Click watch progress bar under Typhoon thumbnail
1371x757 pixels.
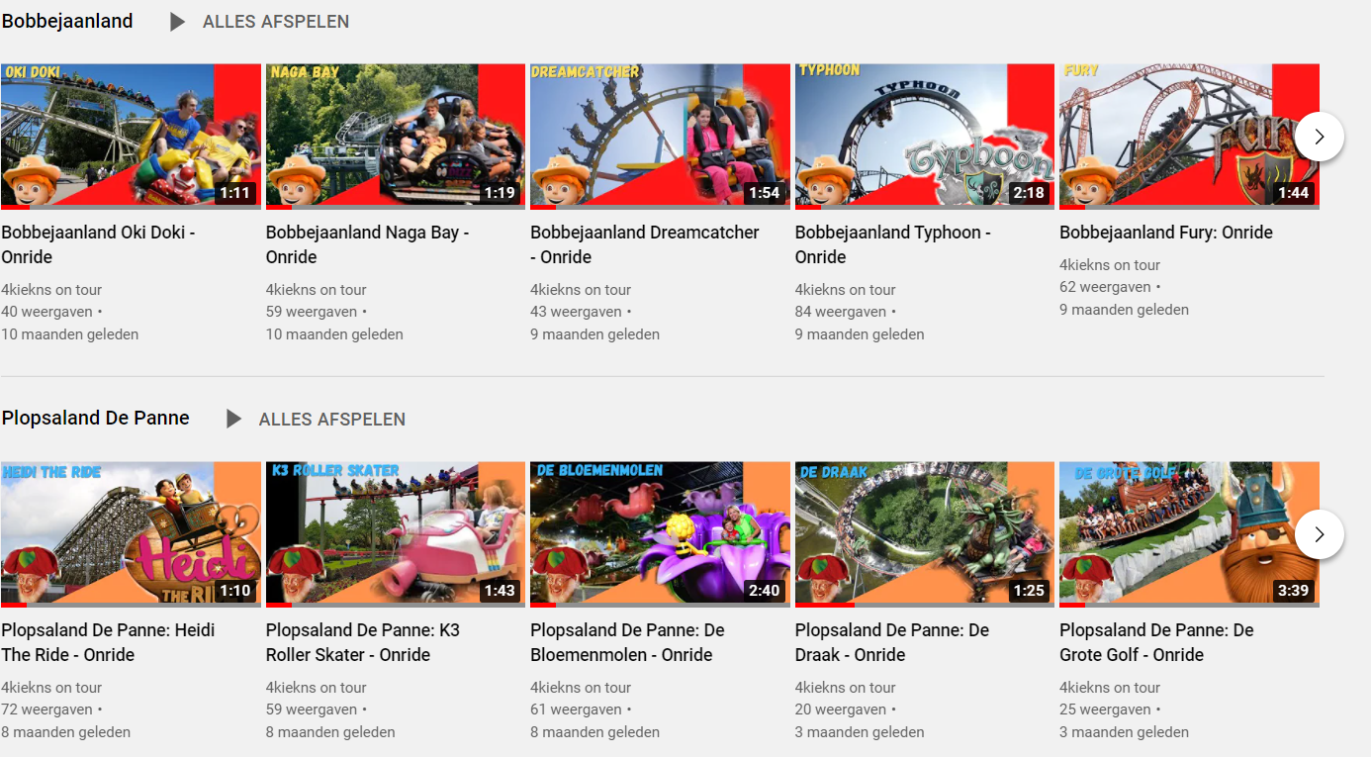(x=925, y=208)
